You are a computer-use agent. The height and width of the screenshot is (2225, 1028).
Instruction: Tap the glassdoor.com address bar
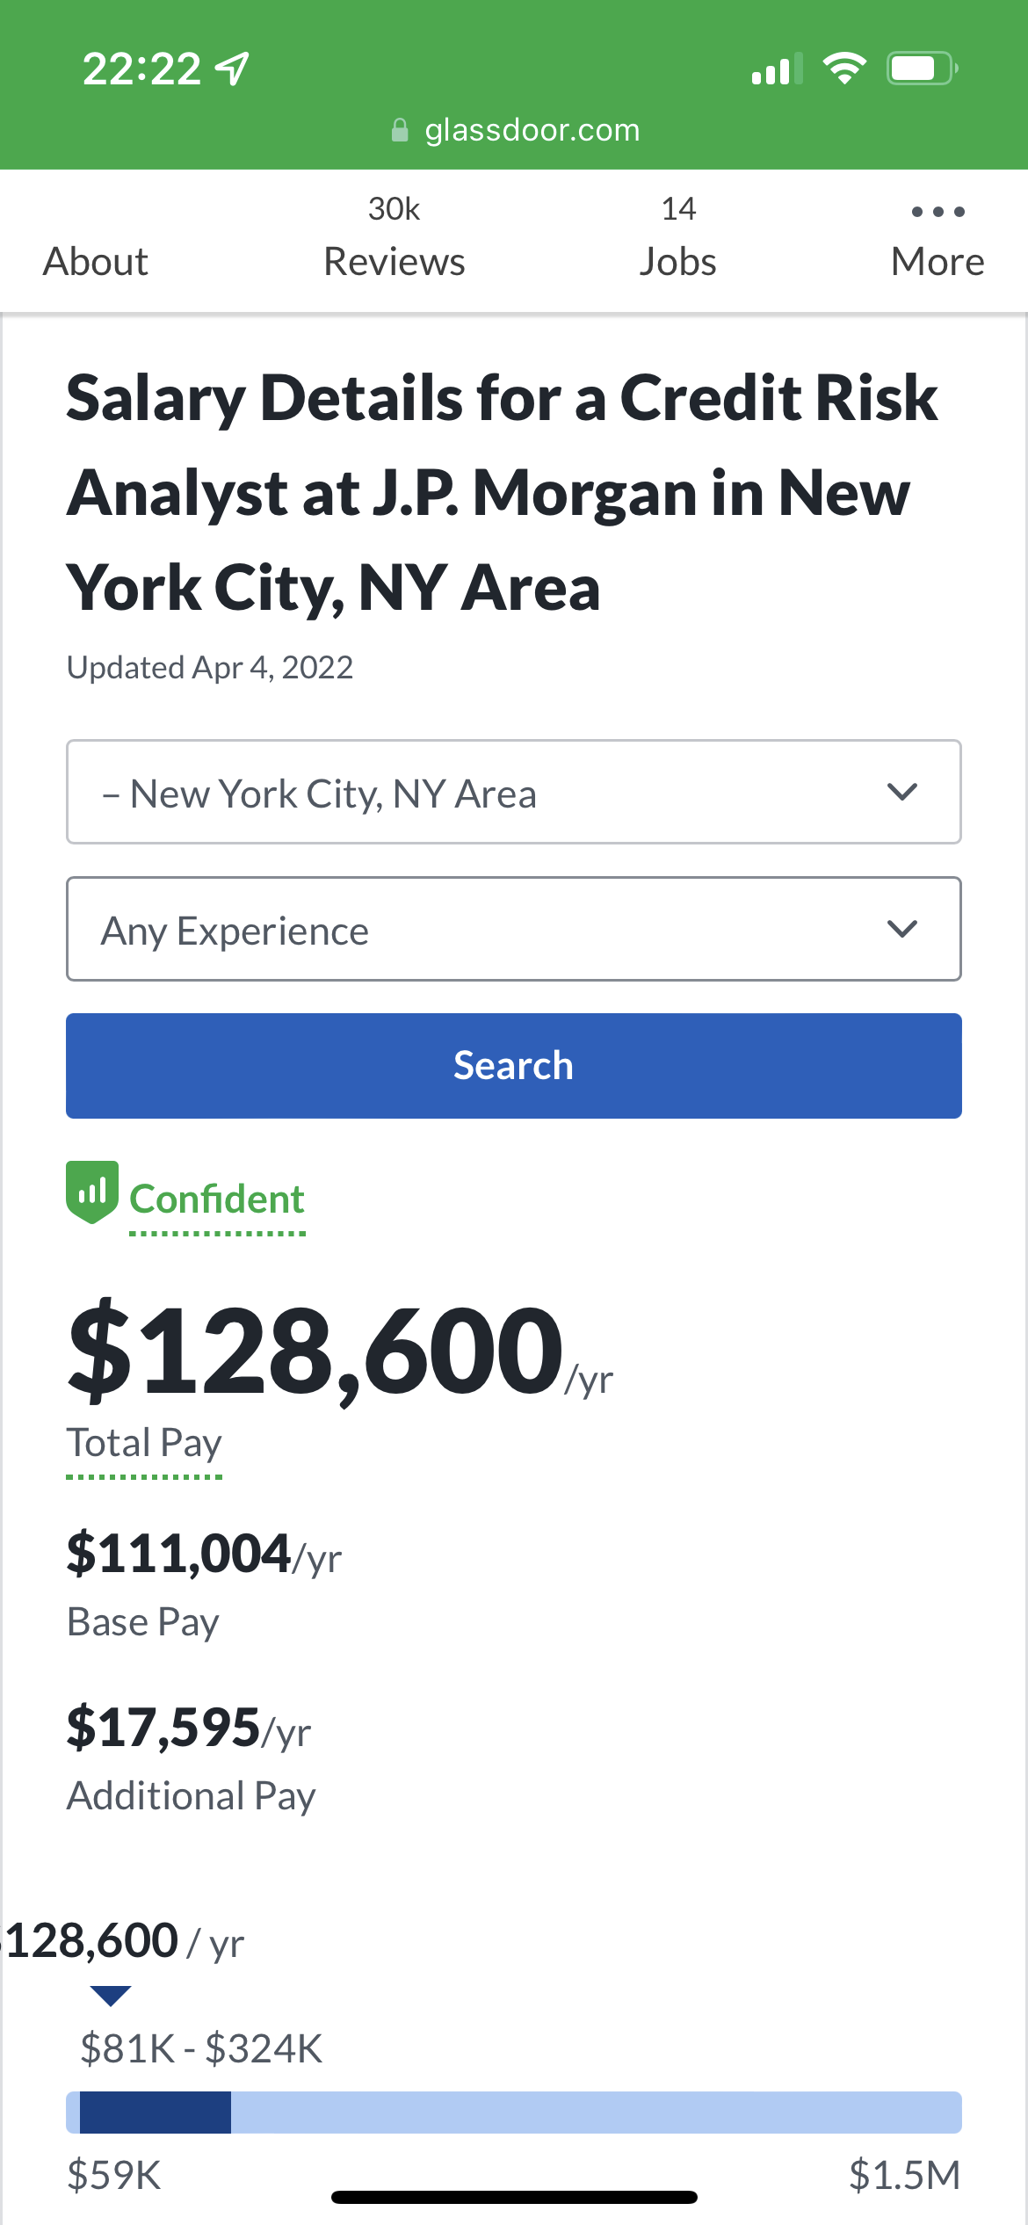pos(532,130)
